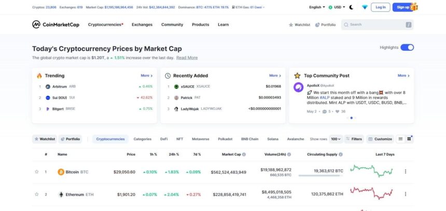
Task: Select the Avalanche tab
Action: [296, 139]
